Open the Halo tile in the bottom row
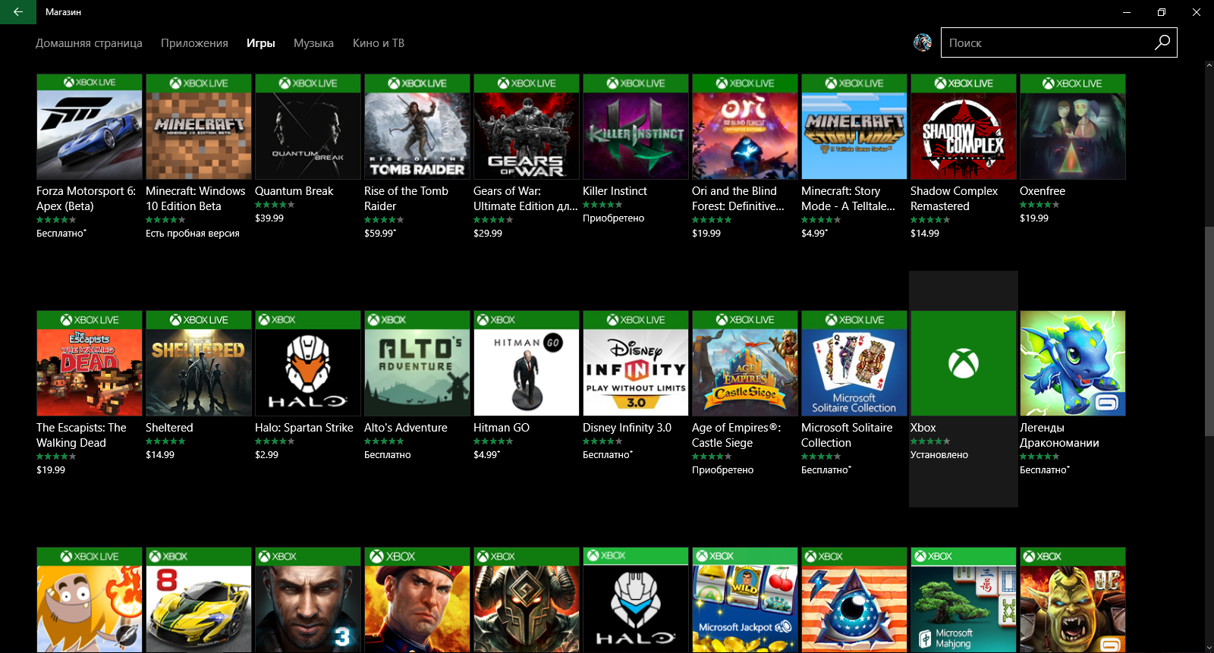 (636, 600)
